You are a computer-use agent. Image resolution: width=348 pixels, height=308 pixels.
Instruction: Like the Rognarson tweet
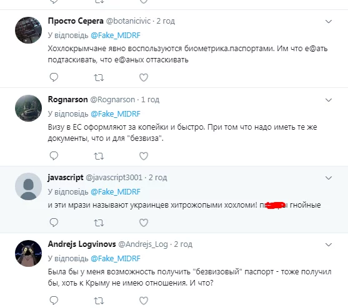click(144, 156)
